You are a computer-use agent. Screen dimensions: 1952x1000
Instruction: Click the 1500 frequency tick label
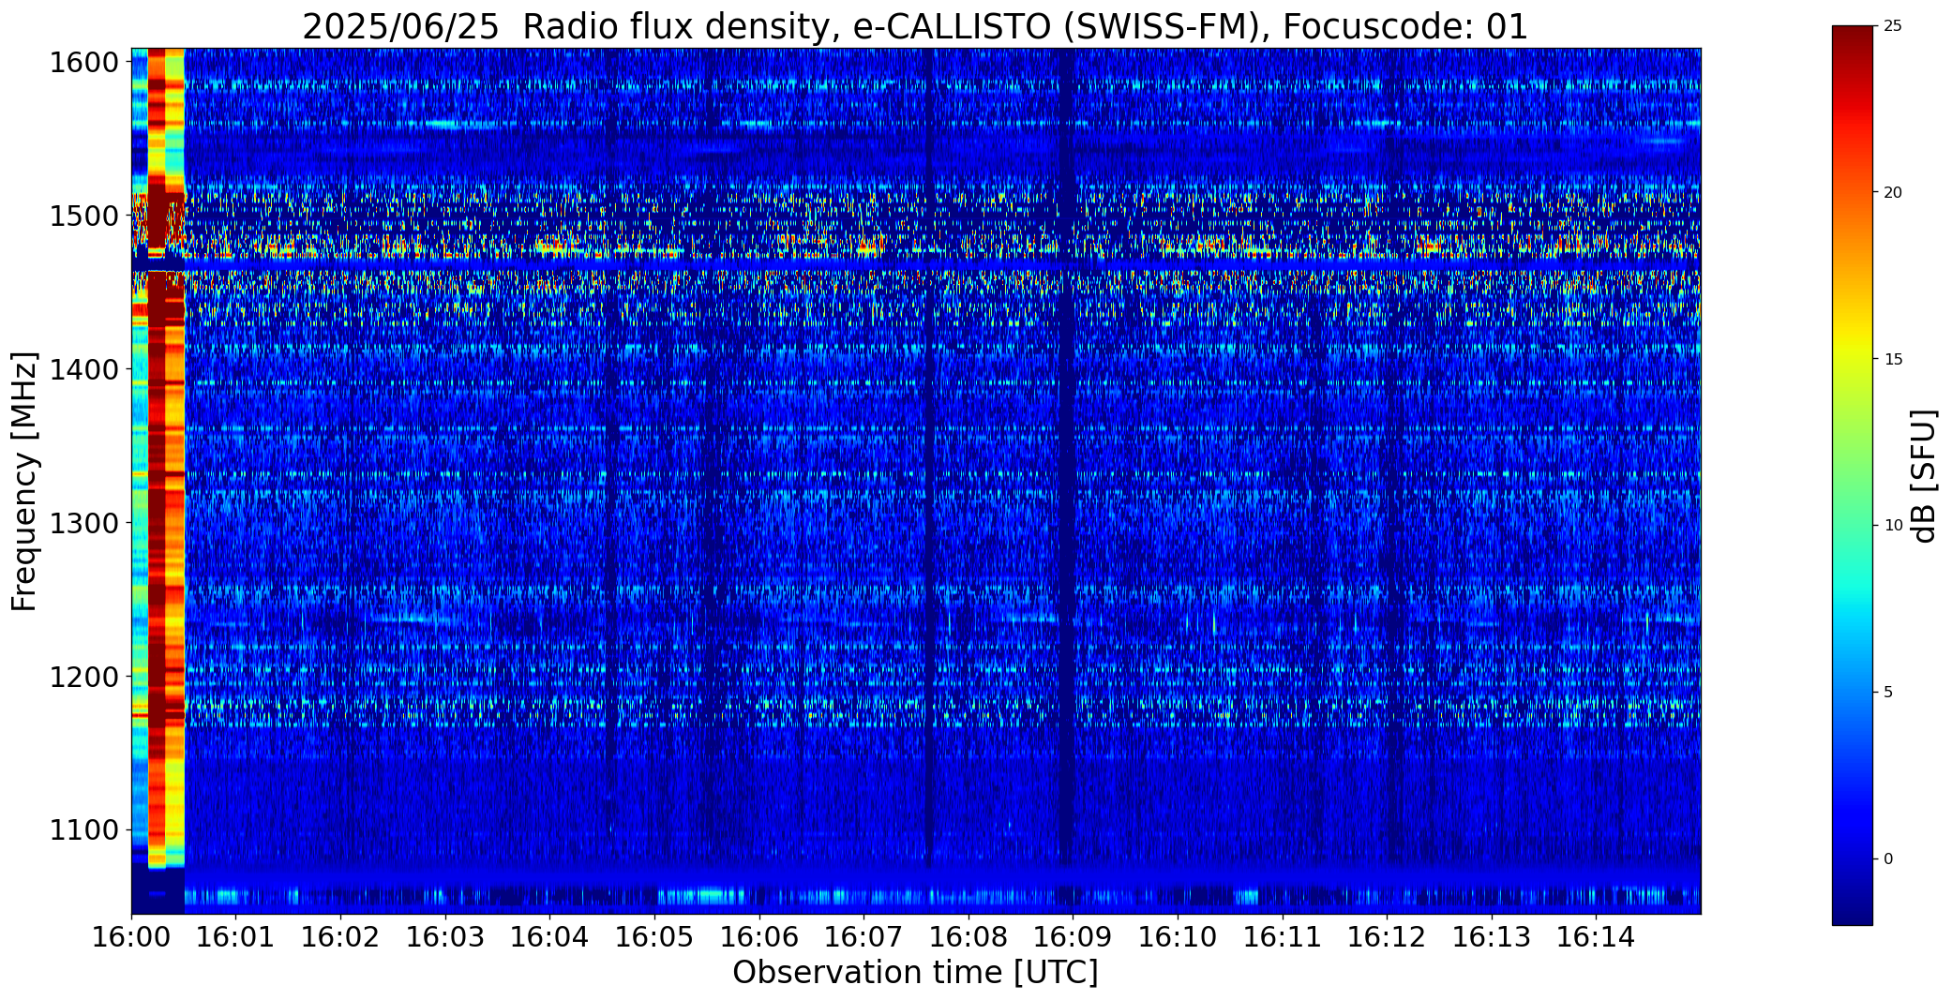(84, 216)
